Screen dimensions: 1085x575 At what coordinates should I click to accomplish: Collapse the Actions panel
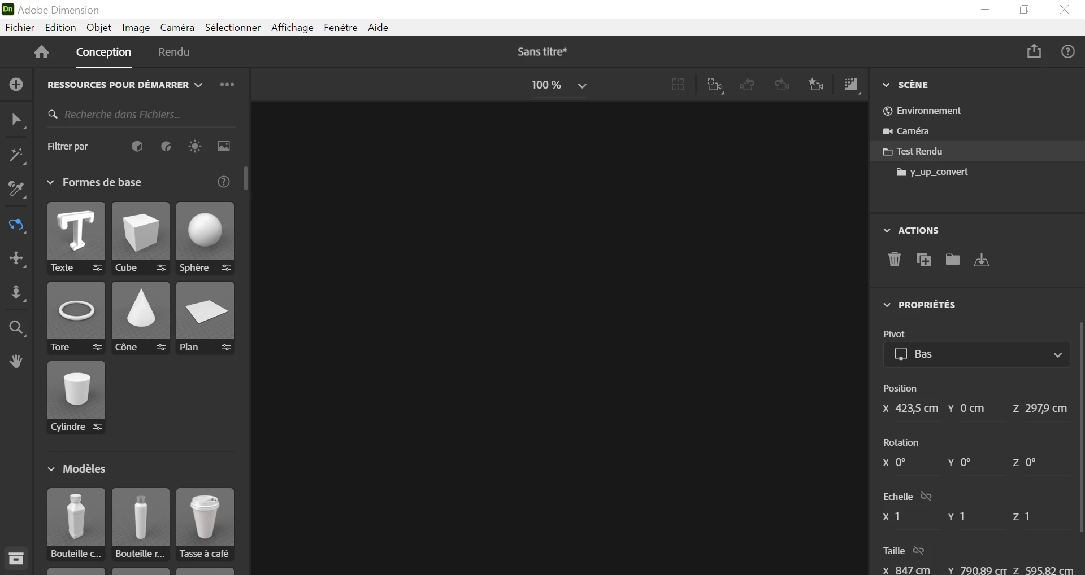click(x=887, y=231)
